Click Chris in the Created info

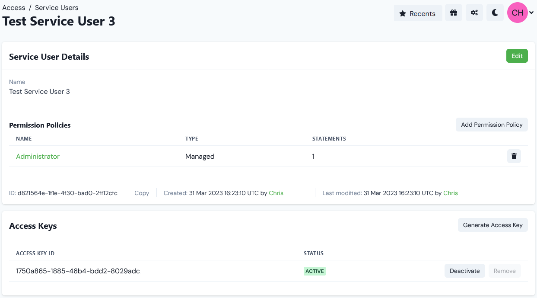point(276,193)
